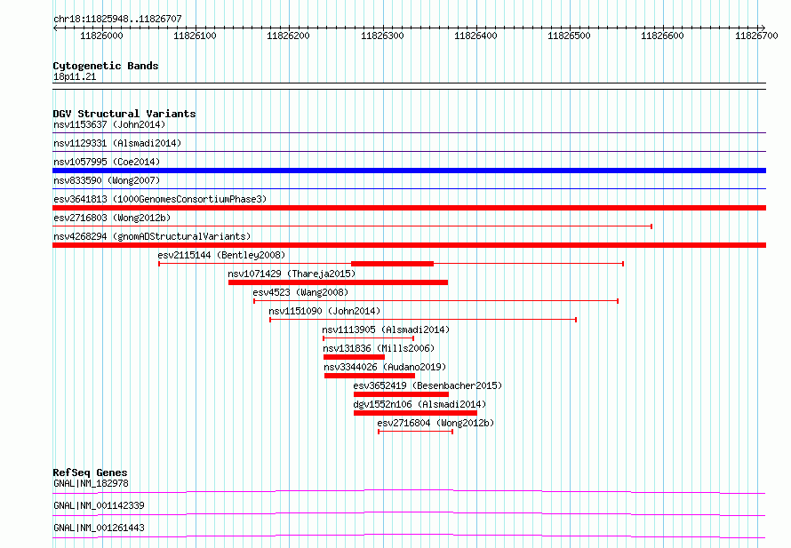Click the thick red nsv4268294 variant bar
The image size is (791, 548).
(409, 245)
